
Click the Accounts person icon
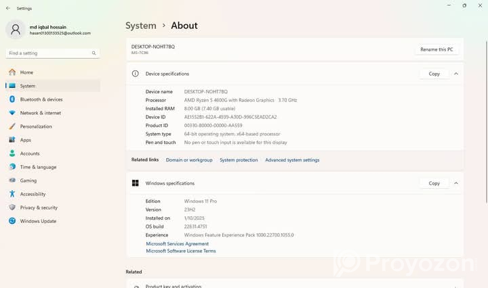[12, 153]
